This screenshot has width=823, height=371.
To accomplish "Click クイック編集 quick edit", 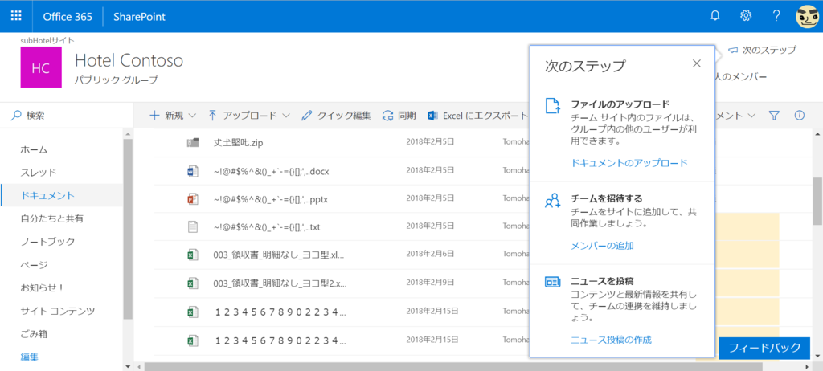I will tap(337, 116).
